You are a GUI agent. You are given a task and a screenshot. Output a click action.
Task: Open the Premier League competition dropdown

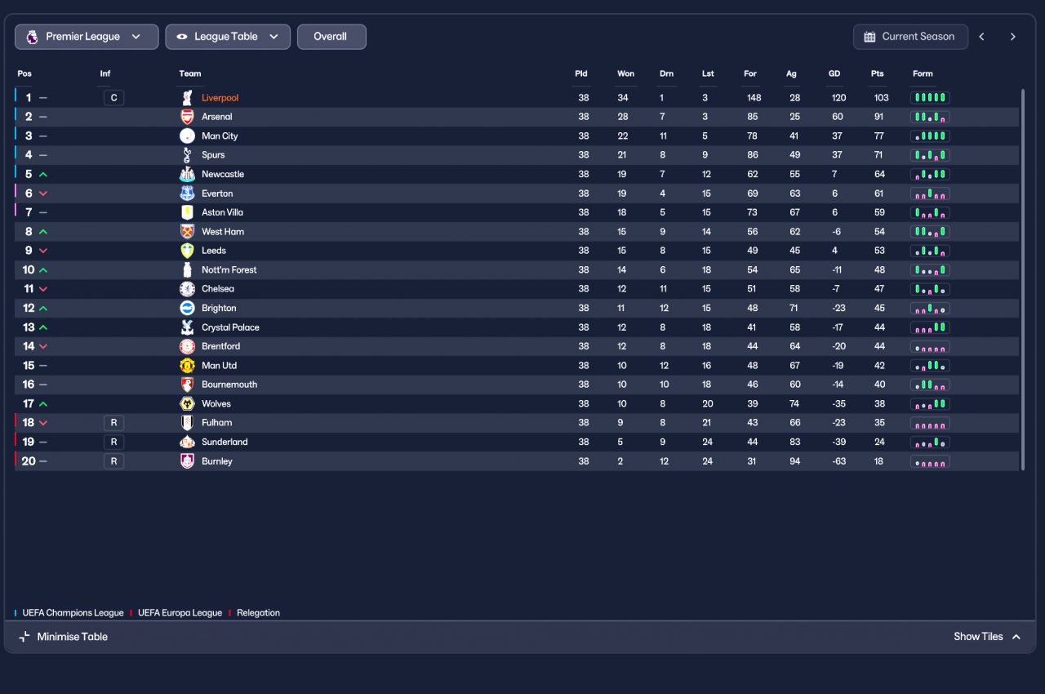87,37
